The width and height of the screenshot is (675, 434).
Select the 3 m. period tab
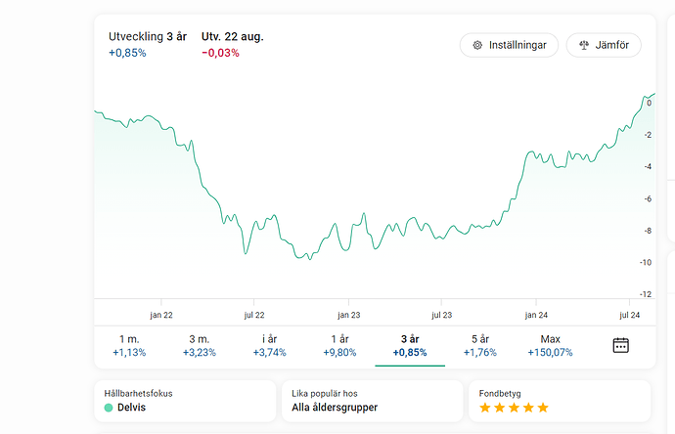tap(200, 345)
